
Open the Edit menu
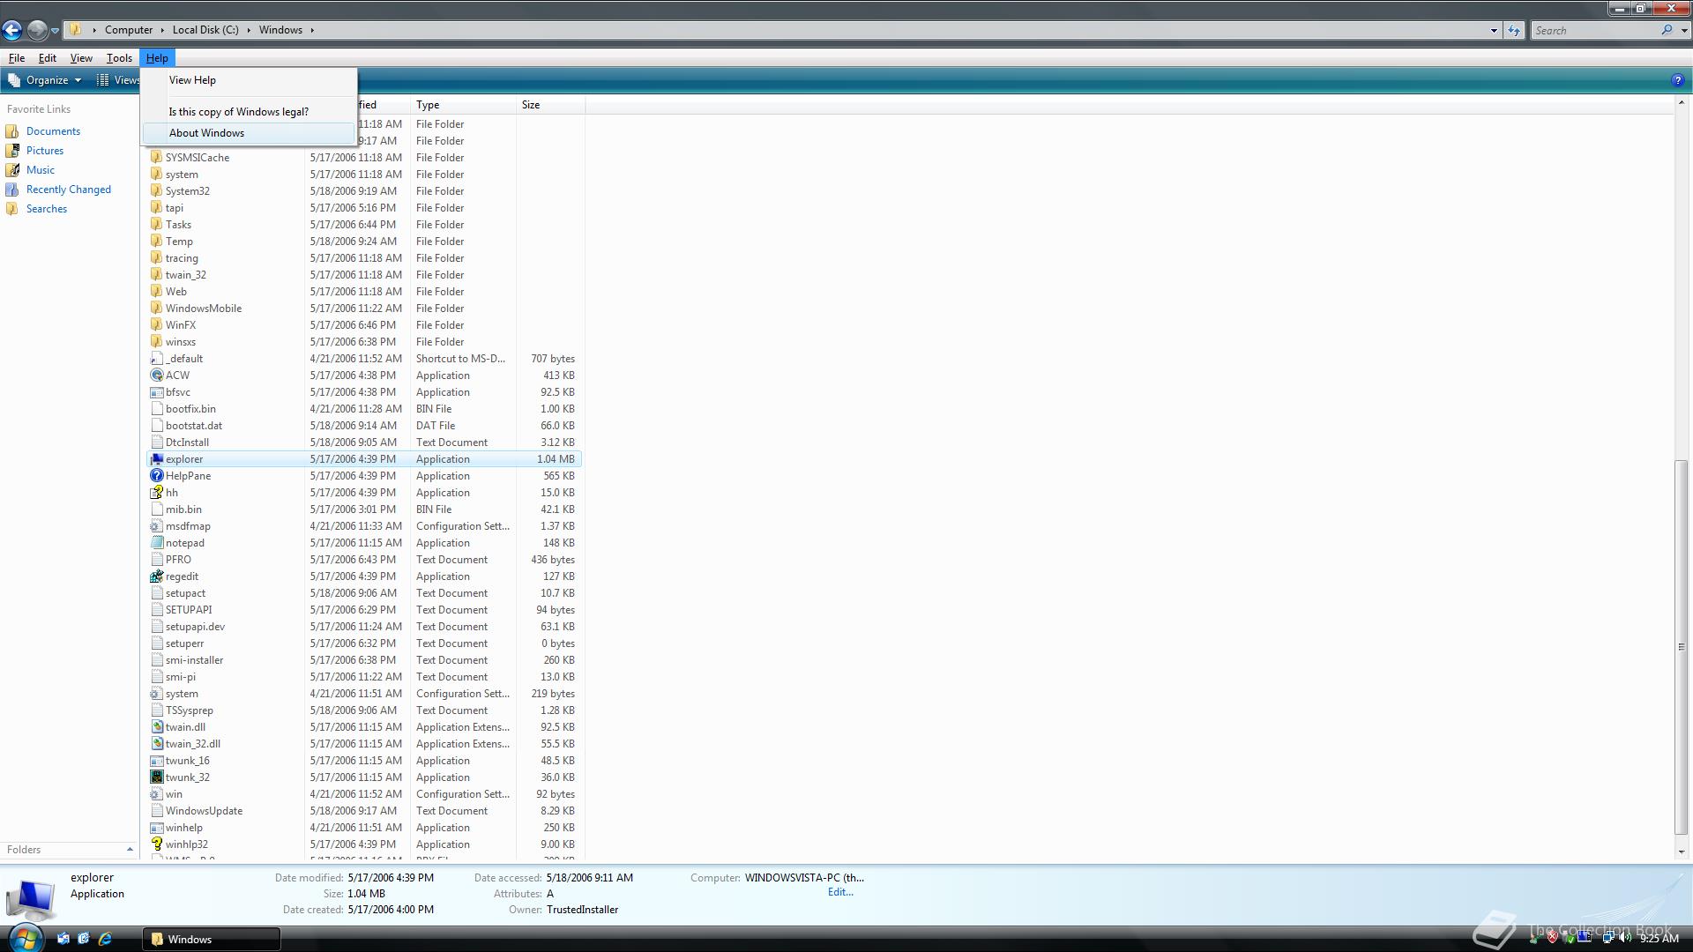click(x=48, y=58)
